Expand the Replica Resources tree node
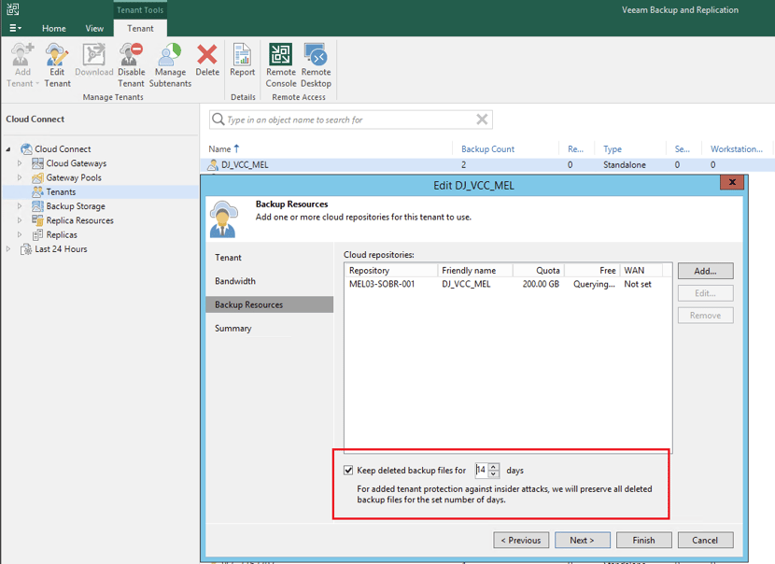Image resolution: width=775 pixels, height=564 pixels. (20, 220)
